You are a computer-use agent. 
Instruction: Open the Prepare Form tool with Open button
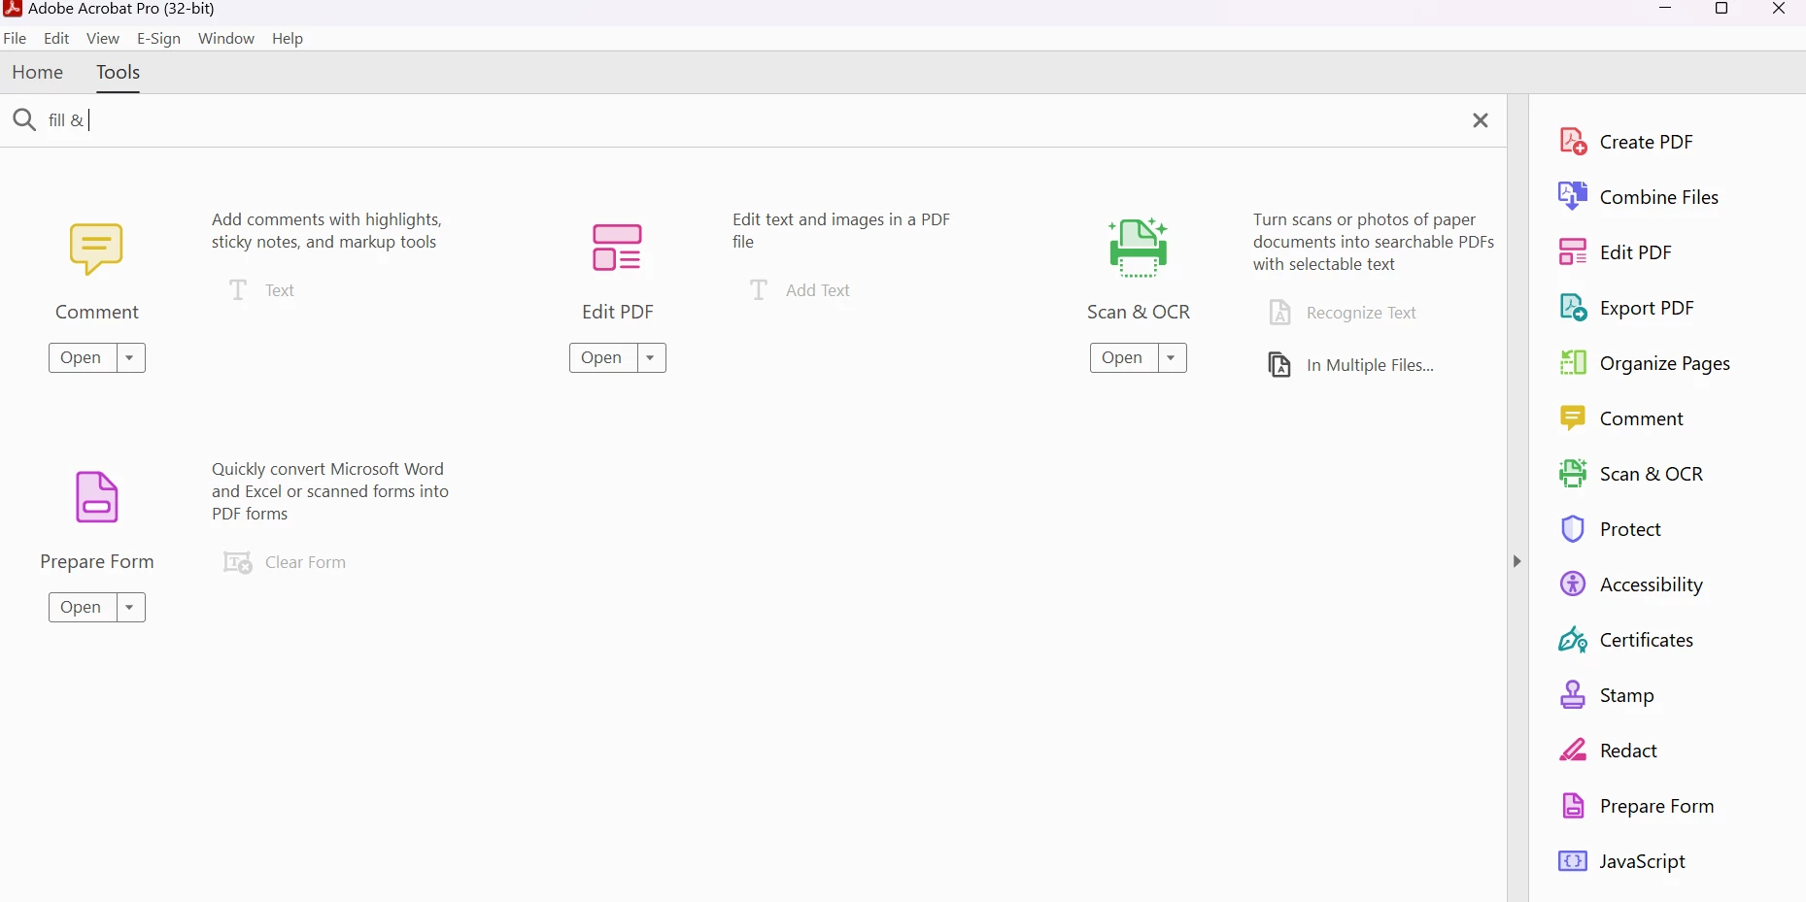coord(82,608)
